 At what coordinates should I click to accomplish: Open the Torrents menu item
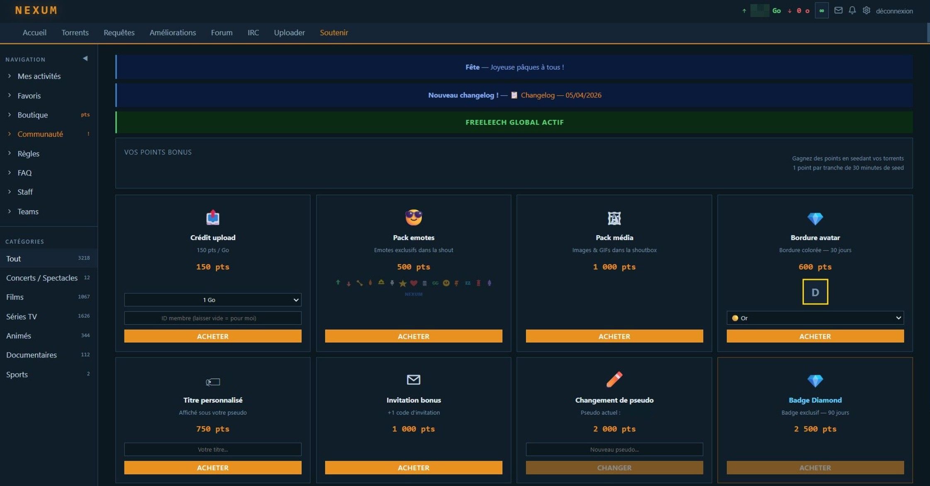click(x=75, y=32)
